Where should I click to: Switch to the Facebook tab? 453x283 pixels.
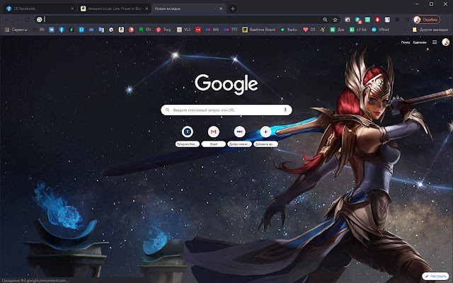tap(40, 8)
